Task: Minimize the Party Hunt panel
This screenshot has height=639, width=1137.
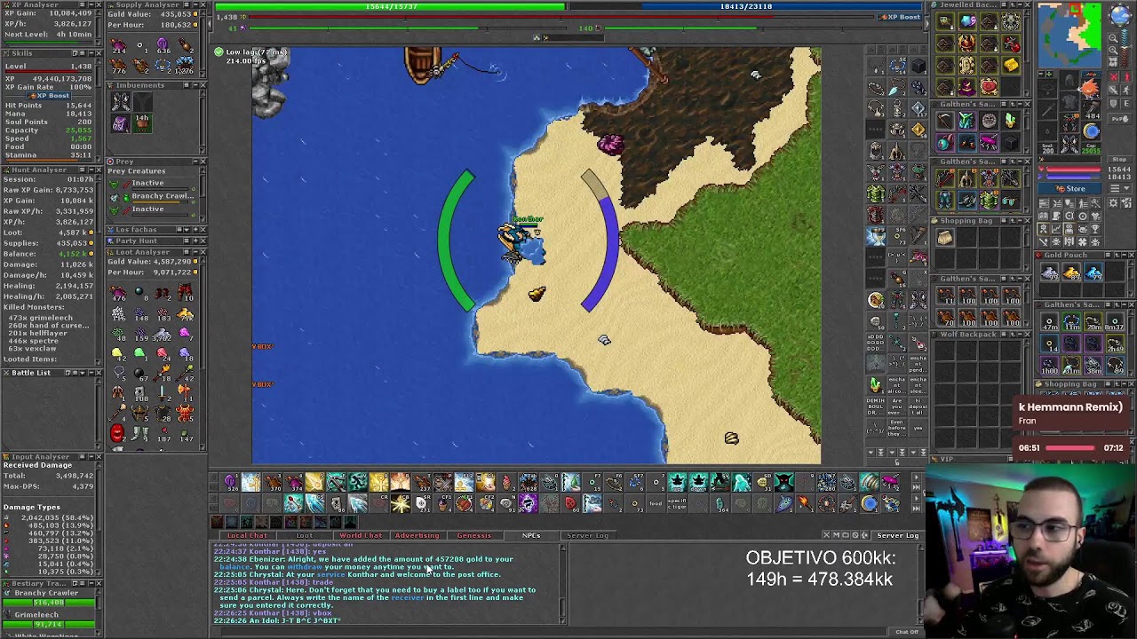Action: (x=195, y=241)
